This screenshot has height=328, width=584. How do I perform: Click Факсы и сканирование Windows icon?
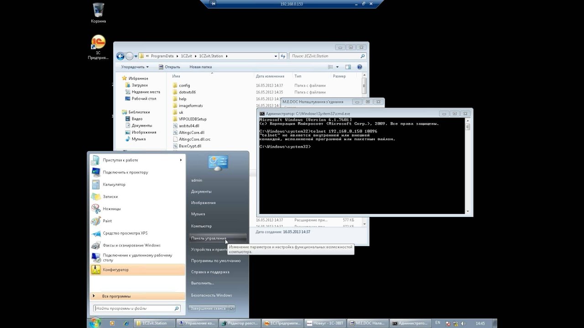coord(95,245)
